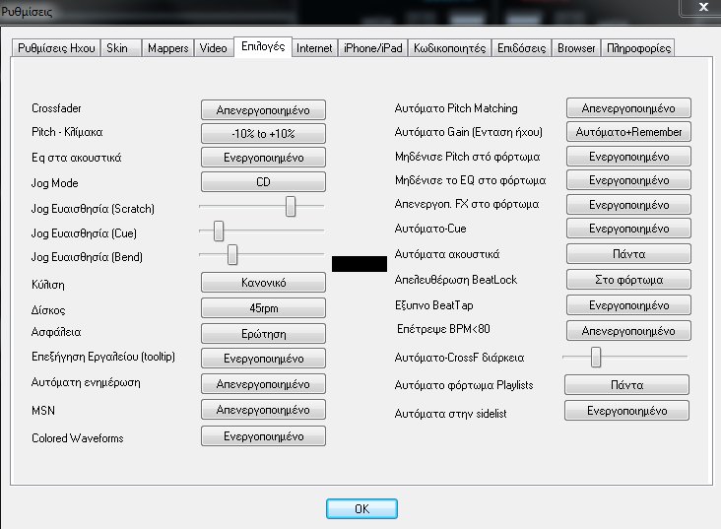Viewport: 721px width, 529px height.
Task: Toggle the Crossfader setting button
Action: 263,109
